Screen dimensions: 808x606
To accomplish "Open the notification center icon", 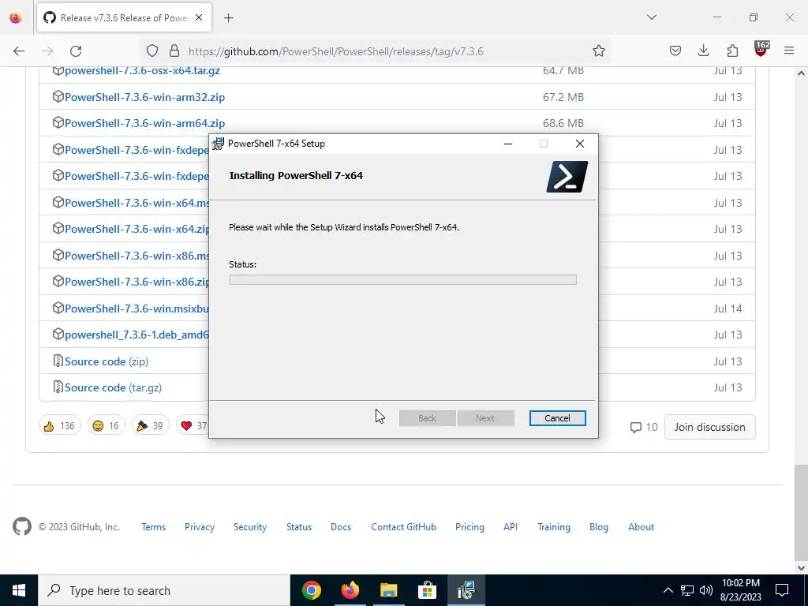I will [782, 590].
